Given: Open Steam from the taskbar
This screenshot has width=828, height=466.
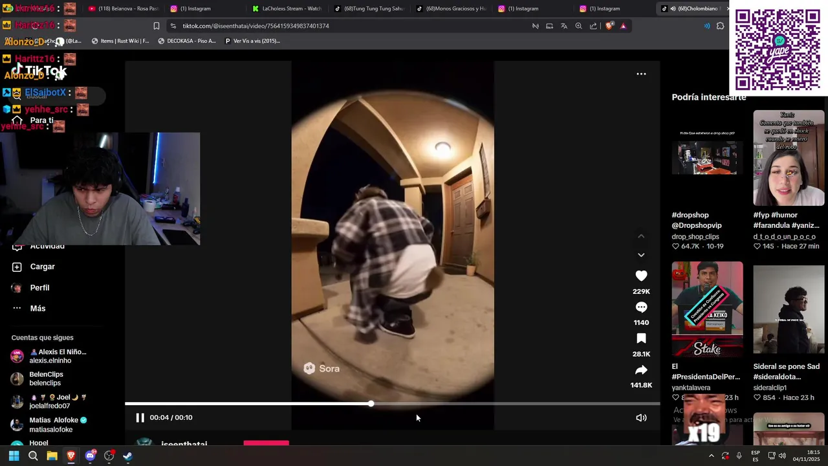Looking at the screenshot, I should (x=127, y=456).
